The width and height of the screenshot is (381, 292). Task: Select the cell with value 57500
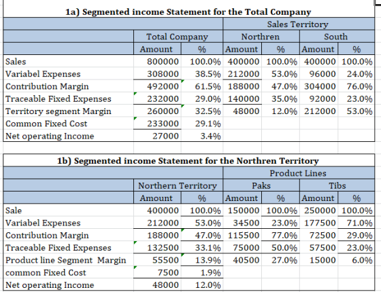tap(318, 248)
